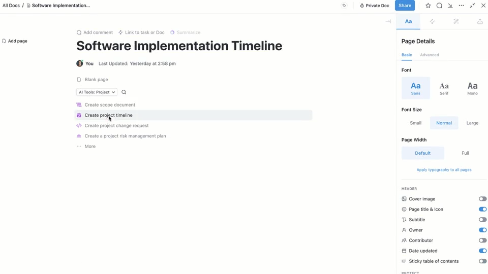Click the Software Implementation Timeline title

(179, 46)
